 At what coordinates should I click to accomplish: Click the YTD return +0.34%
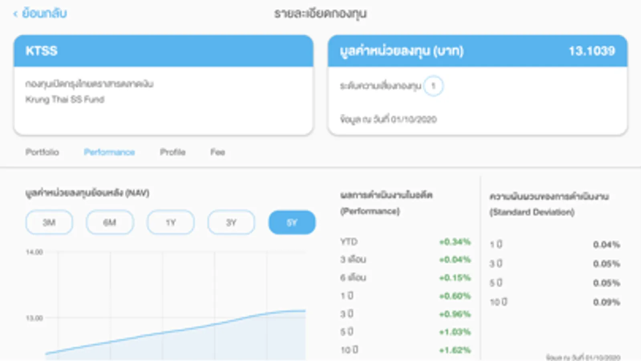click(455, 242)
